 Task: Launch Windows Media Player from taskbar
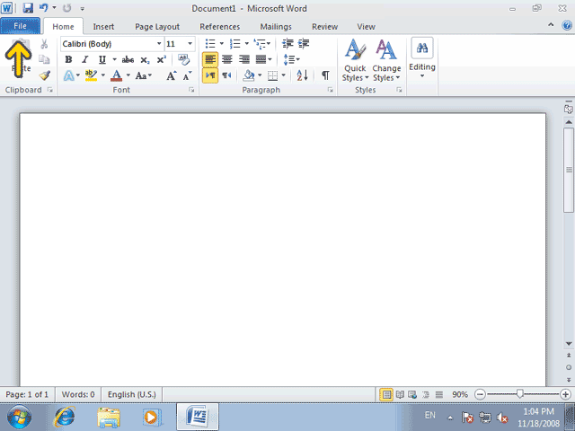coord(152,417)
